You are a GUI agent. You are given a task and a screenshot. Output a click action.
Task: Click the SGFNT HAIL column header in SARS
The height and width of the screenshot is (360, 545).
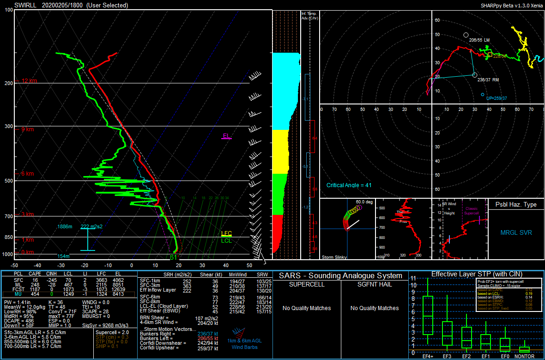[374, 284]
